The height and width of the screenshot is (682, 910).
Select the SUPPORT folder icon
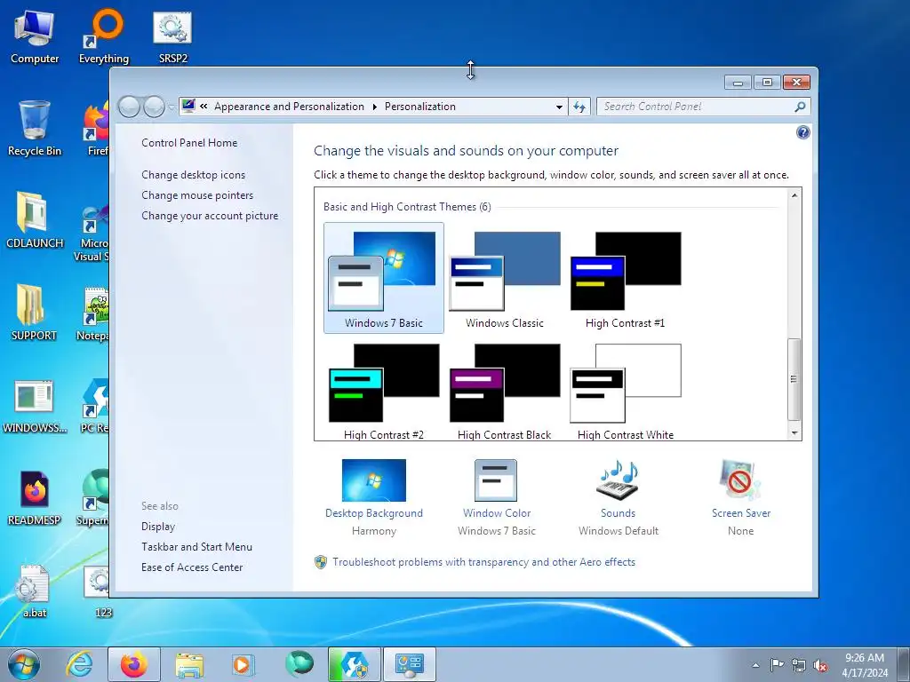34,313
